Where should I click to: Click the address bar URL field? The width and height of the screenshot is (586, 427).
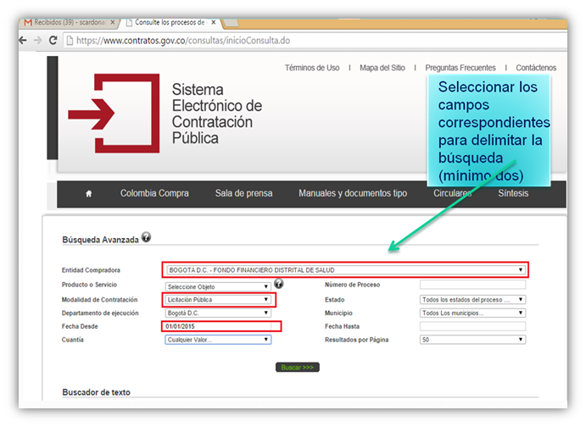[314, 41]
